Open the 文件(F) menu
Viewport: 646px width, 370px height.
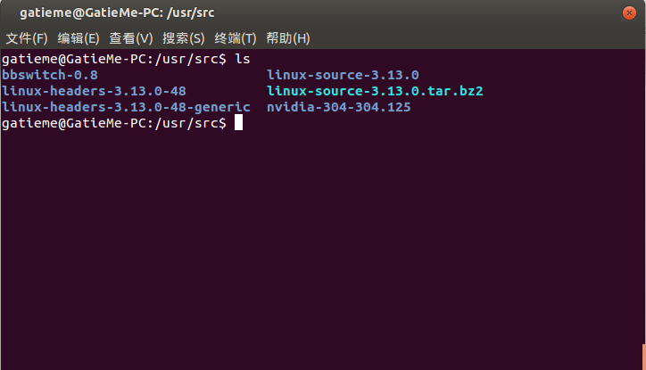point(27,38)
